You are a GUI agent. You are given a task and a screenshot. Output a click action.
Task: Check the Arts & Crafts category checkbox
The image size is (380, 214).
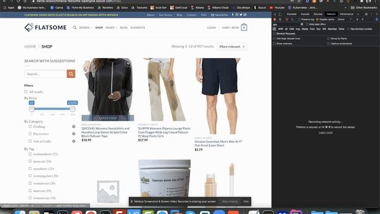[30, 141]
